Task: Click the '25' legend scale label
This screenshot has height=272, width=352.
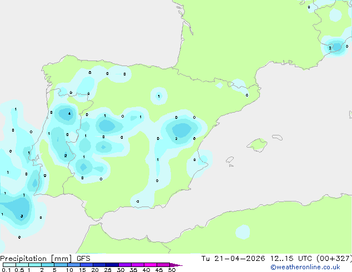Action: [x=108, y=270]
